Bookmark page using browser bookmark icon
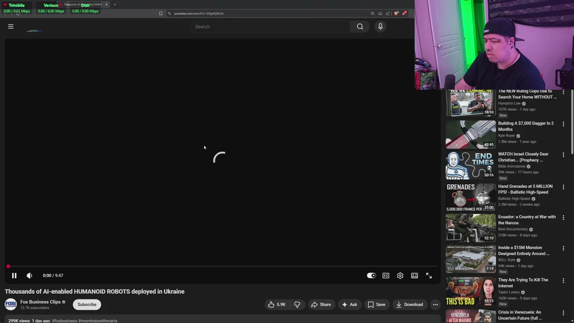Screen dimensions: 574x323 (x=161, y=13)
